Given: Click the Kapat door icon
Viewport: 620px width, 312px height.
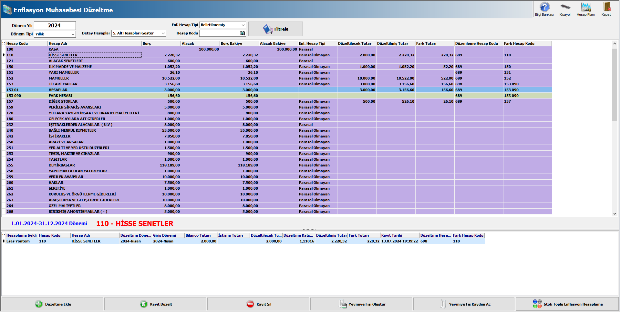Looking at the screenshot, I should (x=606, y=9).
